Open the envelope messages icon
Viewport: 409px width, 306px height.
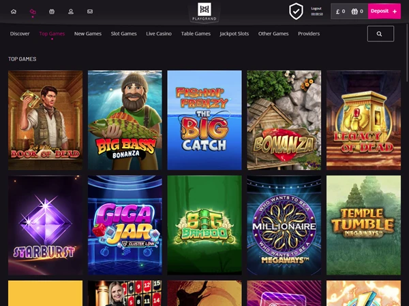90,12
